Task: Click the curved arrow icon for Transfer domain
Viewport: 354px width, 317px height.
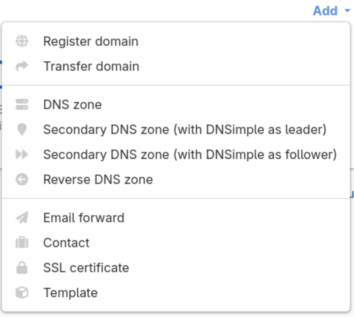Action: coord(23,66)
